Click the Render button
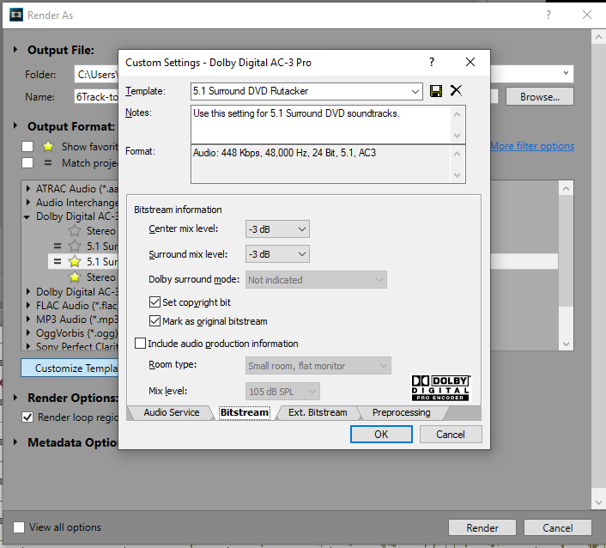606x548 pixels. [x=482, y=528]
